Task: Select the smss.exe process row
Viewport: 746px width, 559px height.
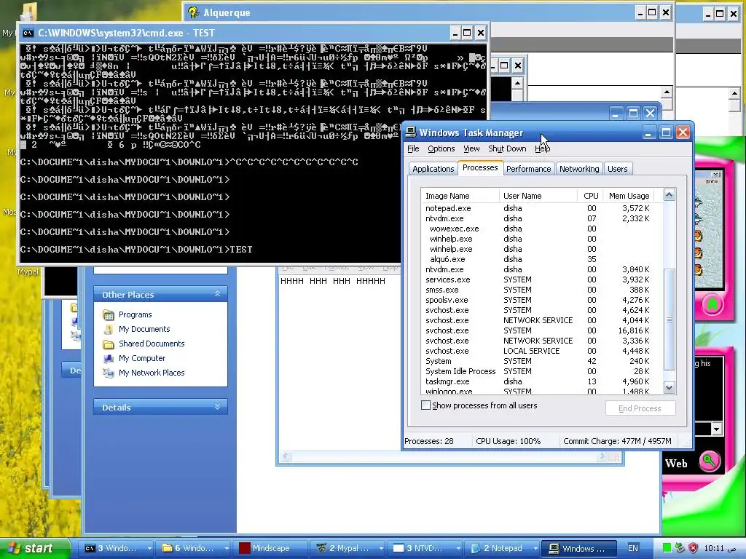Action: [x=538, y=290]
